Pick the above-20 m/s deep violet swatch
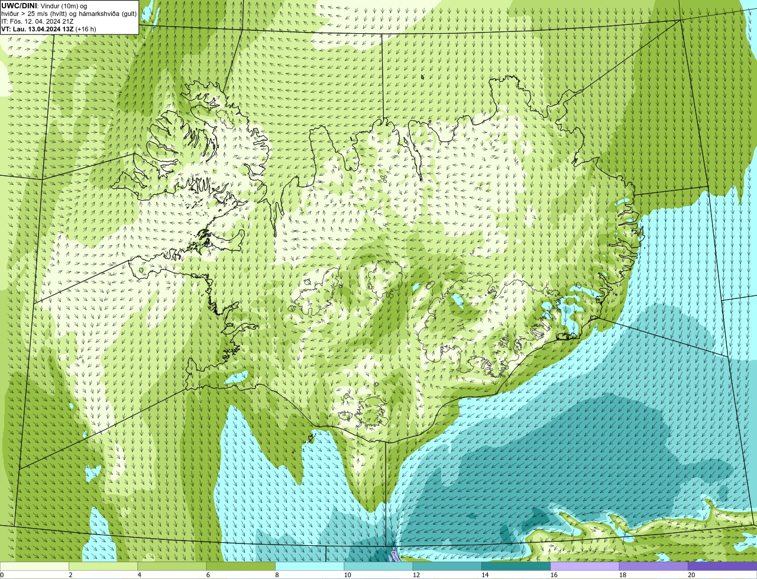Screen dimensions: 757x579 click(x=722, y=566)
